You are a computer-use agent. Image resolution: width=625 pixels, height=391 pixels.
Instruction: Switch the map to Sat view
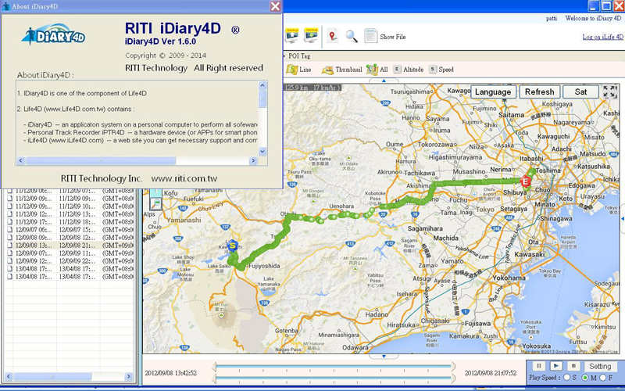coord(580,91)
